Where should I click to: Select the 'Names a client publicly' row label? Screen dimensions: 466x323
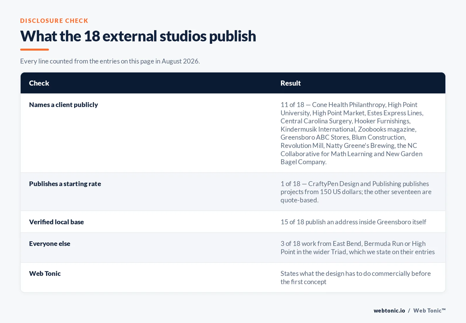coord(63,105)
